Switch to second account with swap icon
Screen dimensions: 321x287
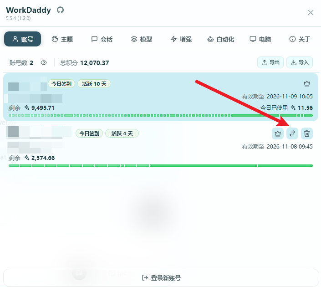pos(292,133)
